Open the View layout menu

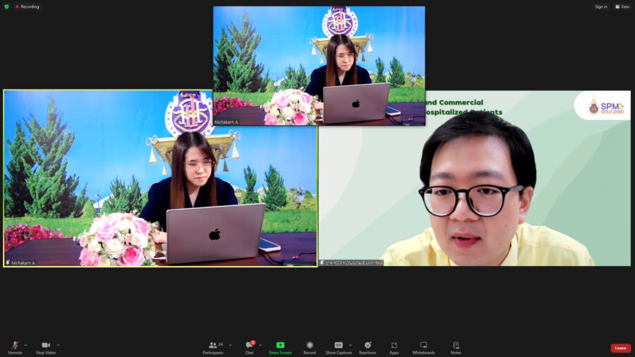click(622, 6)
